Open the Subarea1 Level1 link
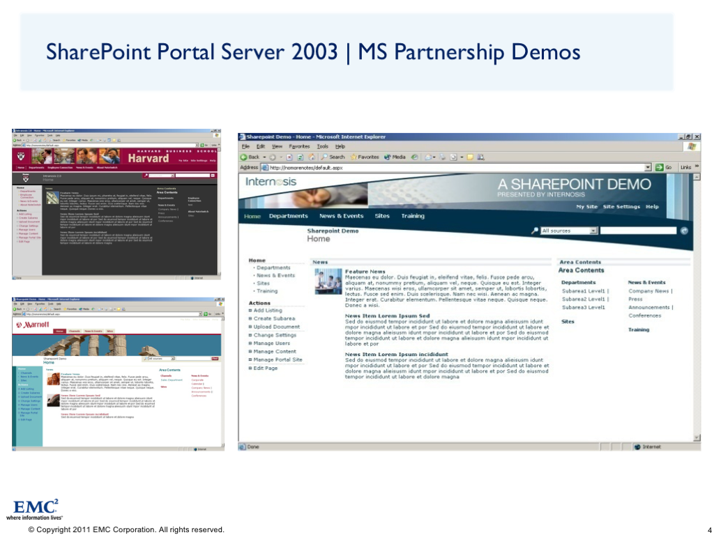The width and height of the screenshot is (714, 535). click(x=584, y=291)
